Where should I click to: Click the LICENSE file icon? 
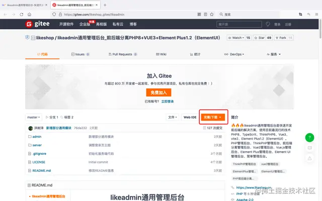[x=30, y=162]
